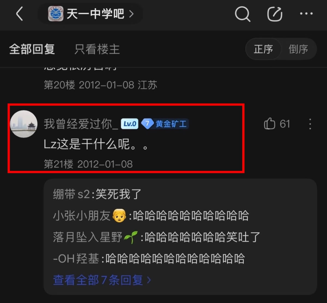Tap the 天一中学吧 forum logo
Screen dimensions: 327x303
56,14
